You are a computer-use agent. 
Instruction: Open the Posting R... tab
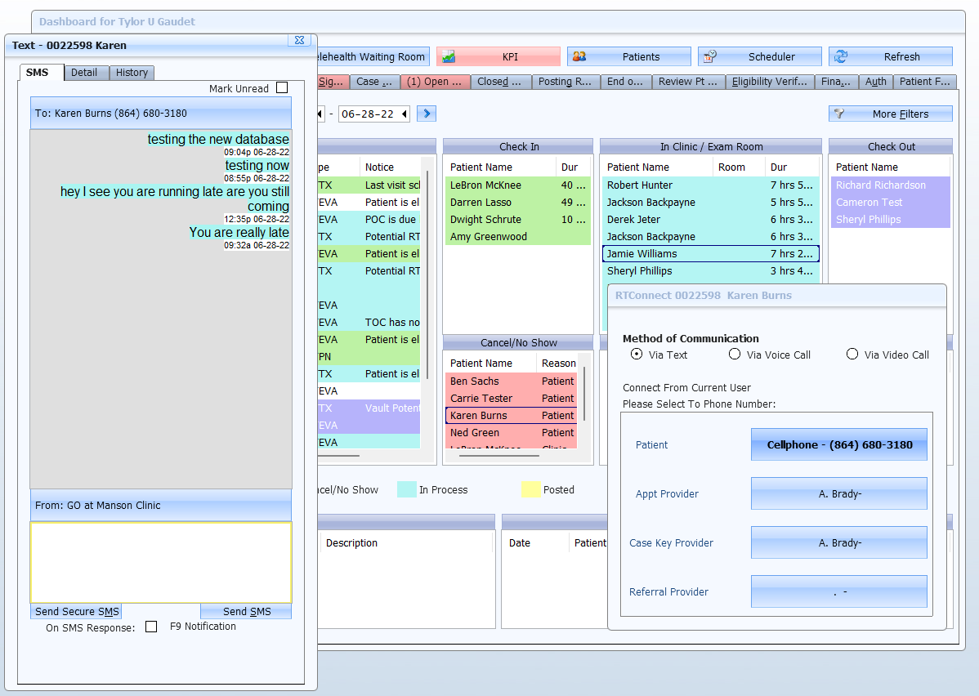click(565, 82)
